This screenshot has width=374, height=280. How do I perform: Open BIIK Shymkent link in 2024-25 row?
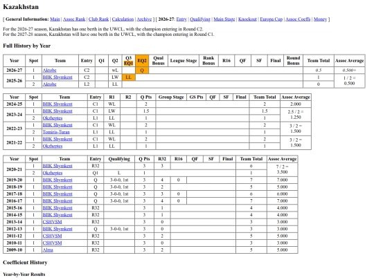pyautogui.click(x=57, y=104)
